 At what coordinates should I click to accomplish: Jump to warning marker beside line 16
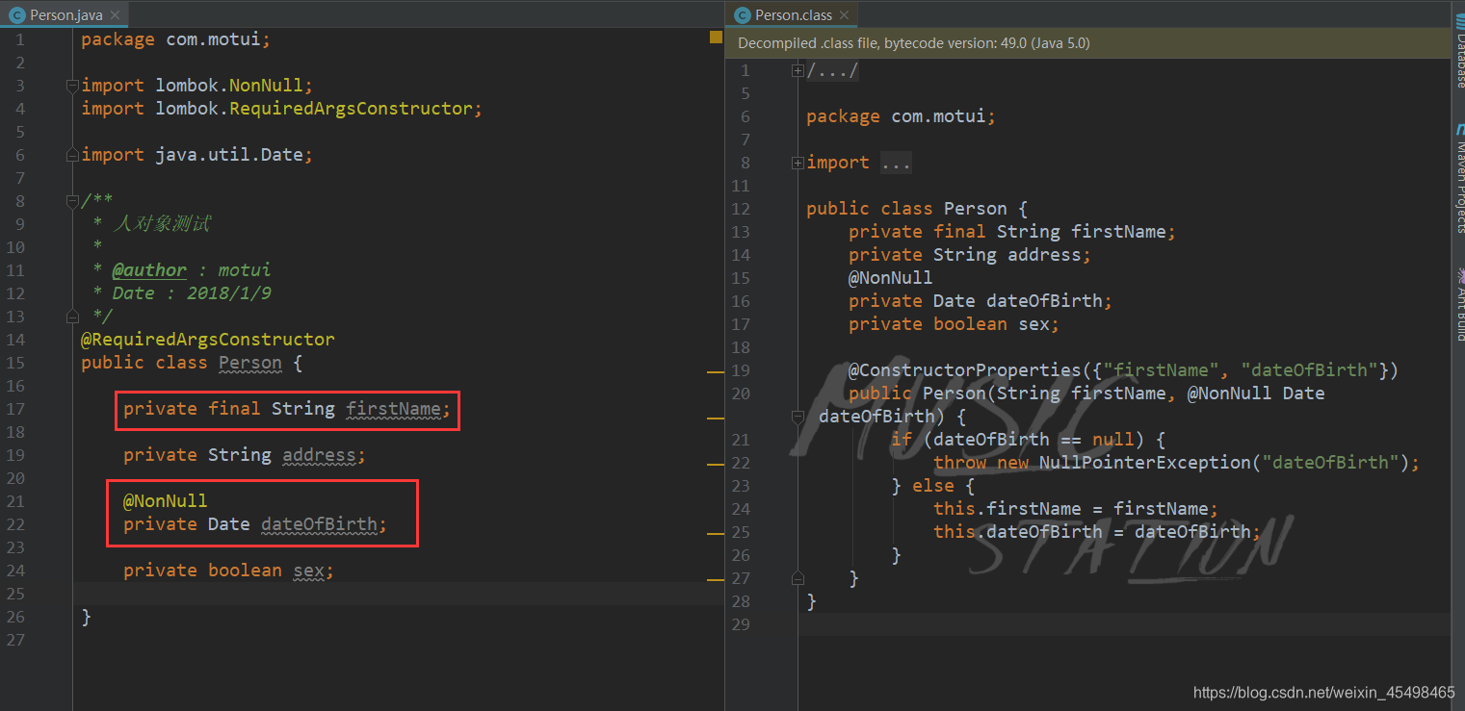pos(715,370)
